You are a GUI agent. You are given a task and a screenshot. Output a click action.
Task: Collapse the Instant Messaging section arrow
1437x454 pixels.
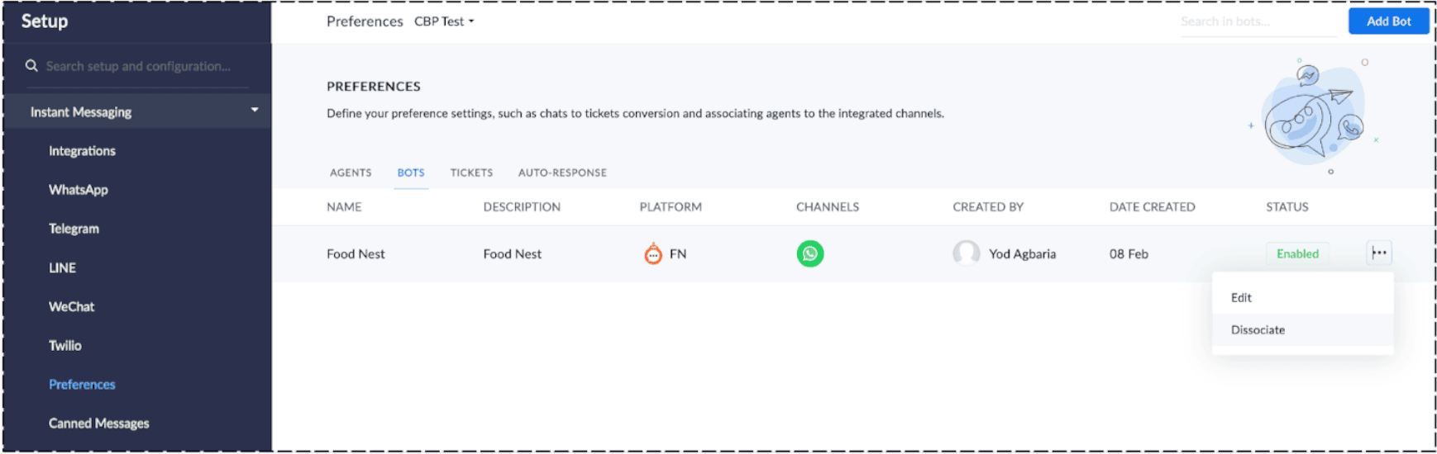click(x=255, y=111)
